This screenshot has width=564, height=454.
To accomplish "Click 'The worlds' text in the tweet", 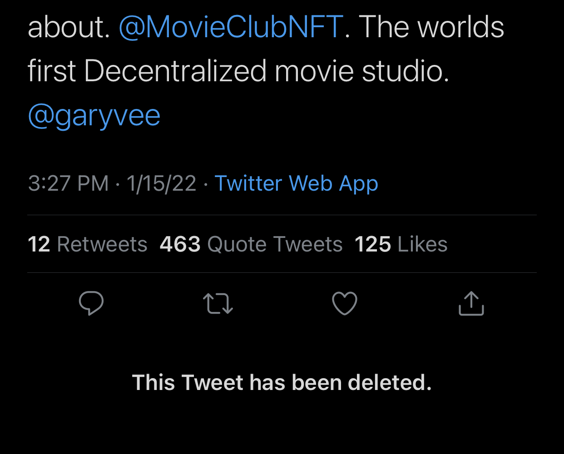I will [x=431, y=27].
